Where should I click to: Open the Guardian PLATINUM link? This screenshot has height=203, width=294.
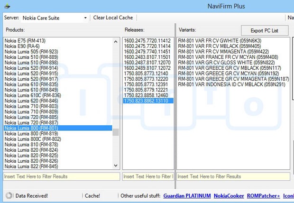point(187,196)
